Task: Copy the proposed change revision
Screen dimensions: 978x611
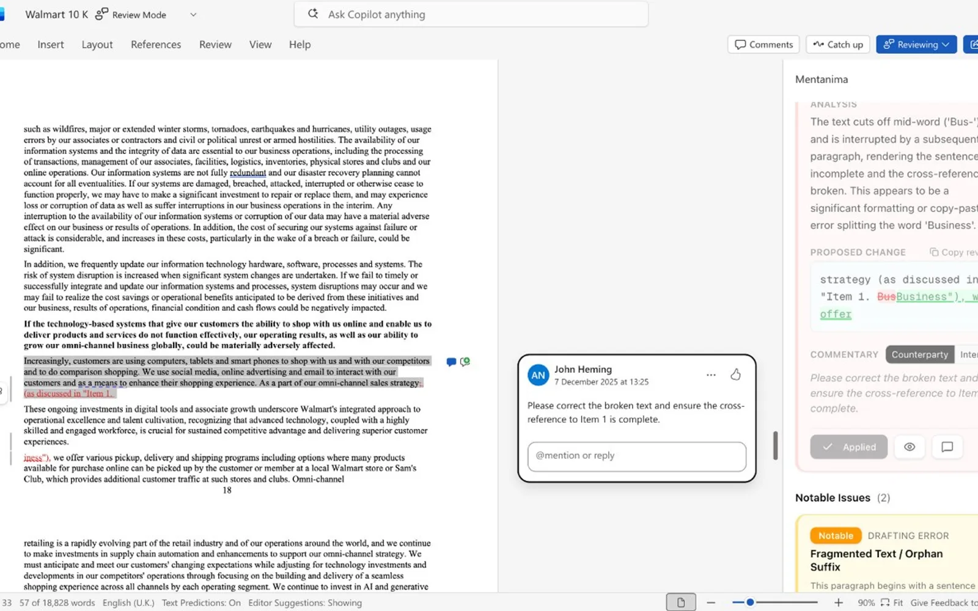Action: point(954,252)
